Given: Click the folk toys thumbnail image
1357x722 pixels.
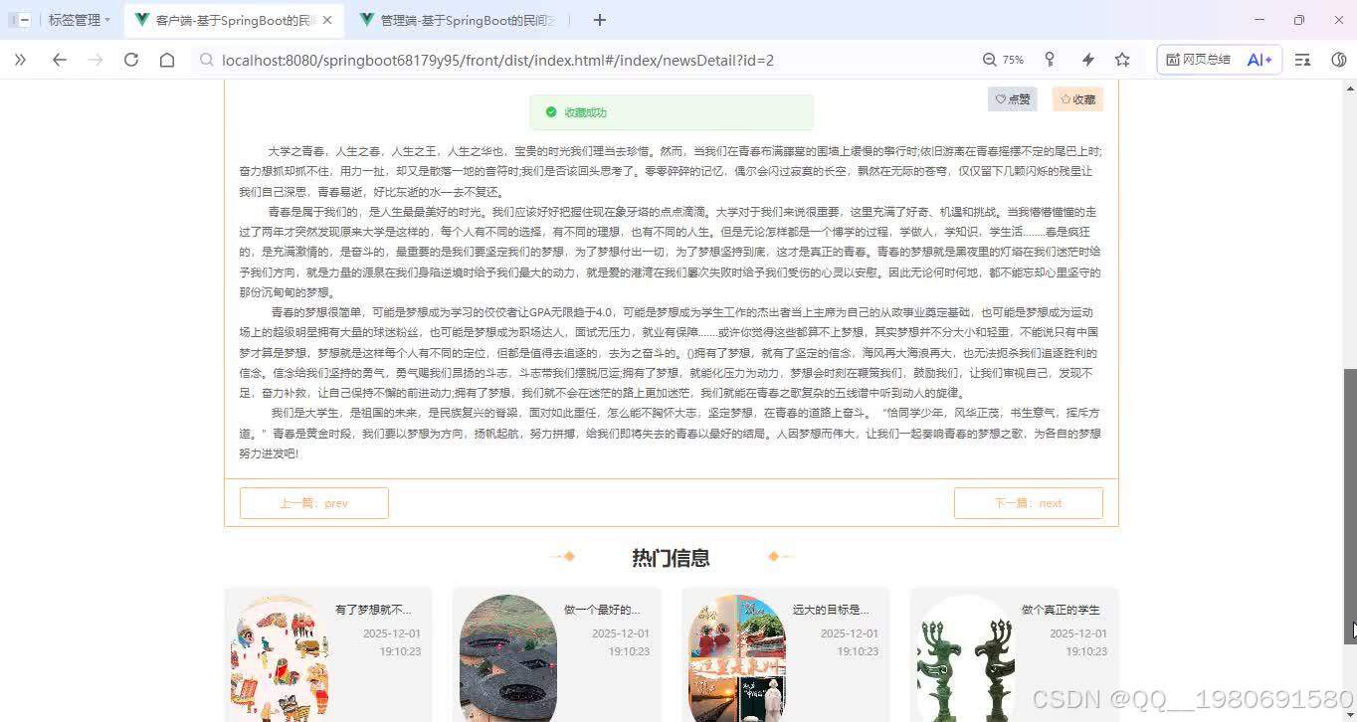Looking at the screenshot, I should (280, 658).
